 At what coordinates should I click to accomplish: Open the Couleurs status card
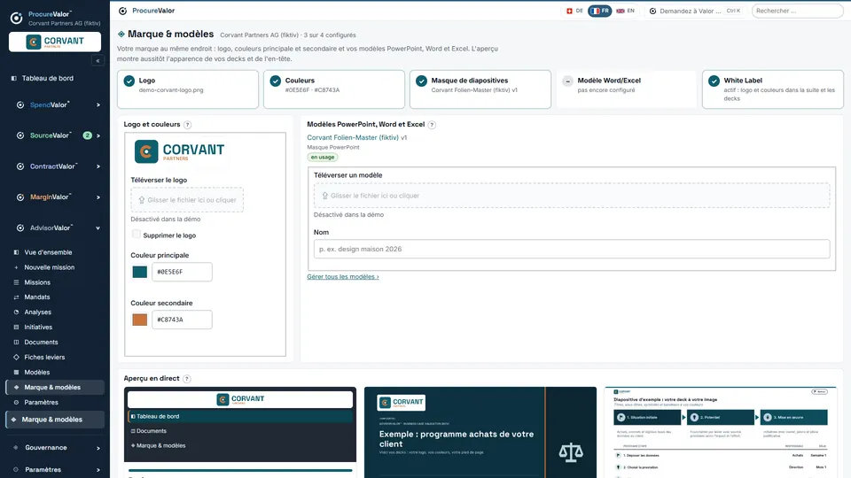pos(334,89)
